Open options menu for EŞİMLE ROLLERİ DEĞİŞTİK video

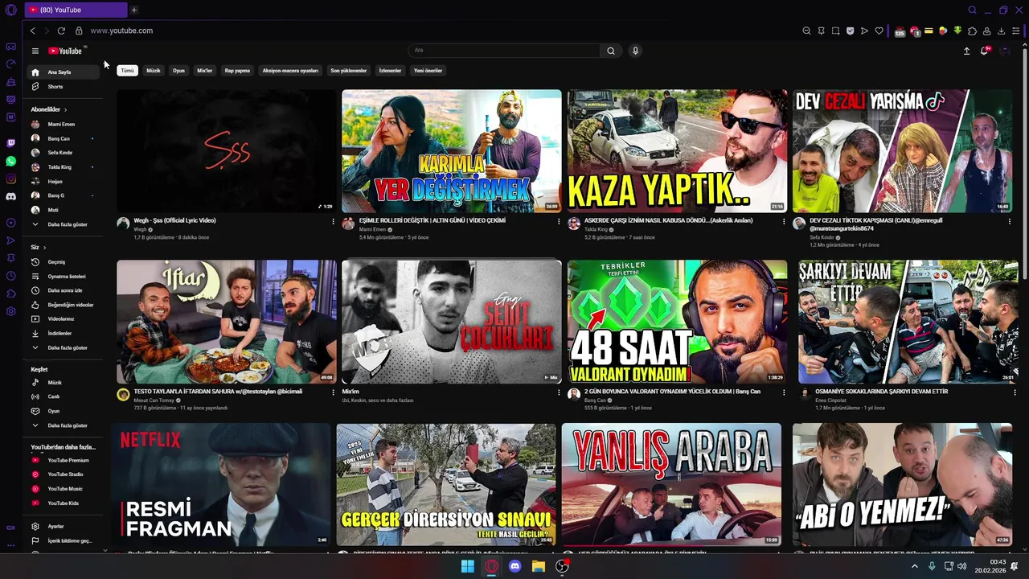pos(559,221)
